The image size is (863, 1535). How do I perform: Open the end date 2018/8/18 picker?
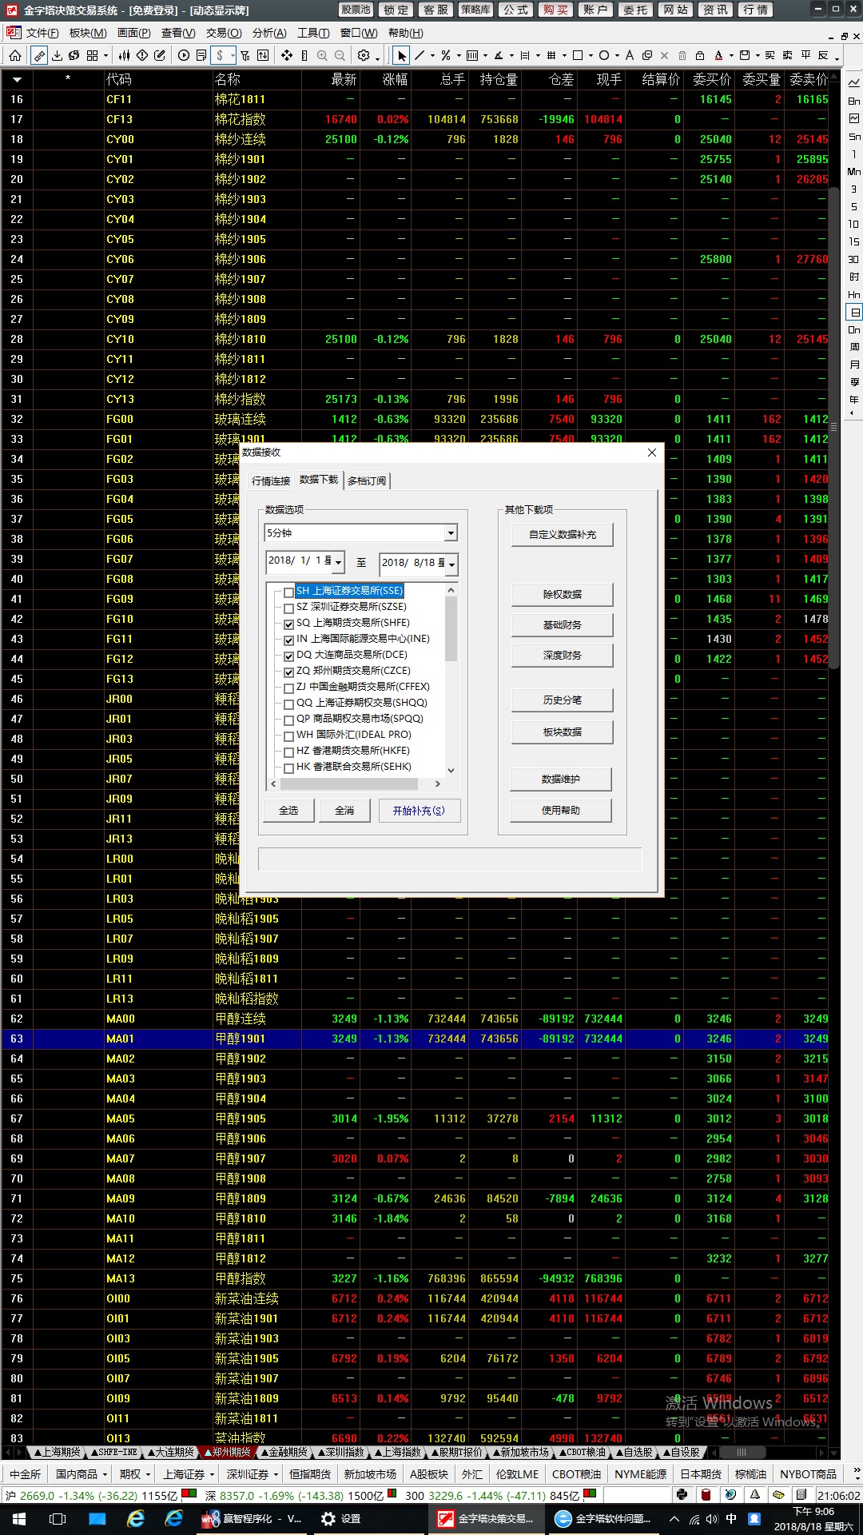click(x=451, y=564)
